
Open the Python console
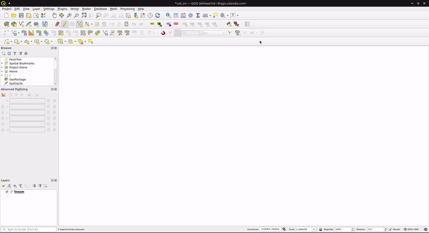[x=229, y=24]
